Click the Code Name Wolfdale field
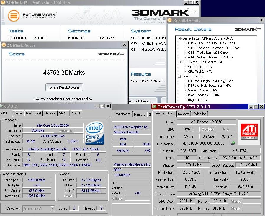 (38, 130)
